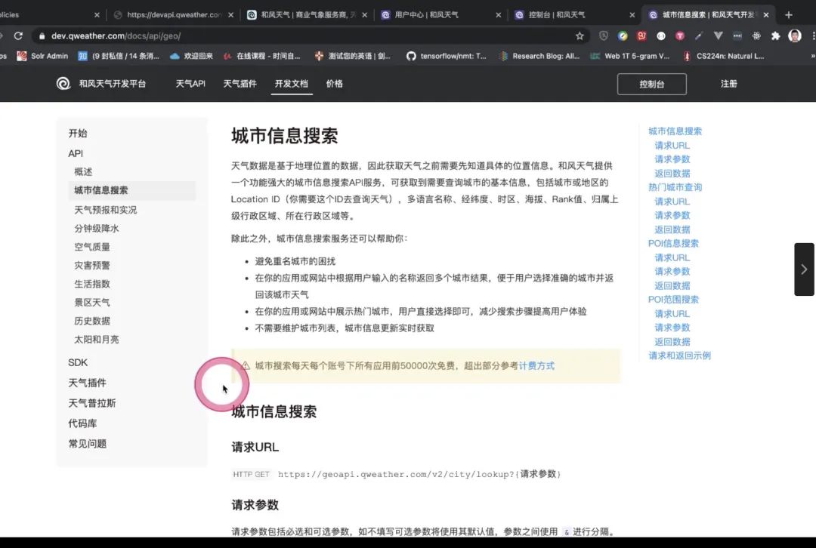Click the 控制台 button in header
This screenshot has width=816, height=548.
[x=651, y=85]
